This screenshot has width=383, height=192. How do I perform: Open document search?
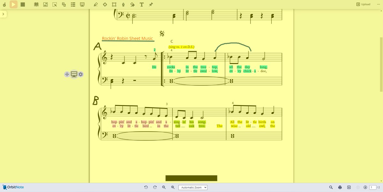[331, 187]
